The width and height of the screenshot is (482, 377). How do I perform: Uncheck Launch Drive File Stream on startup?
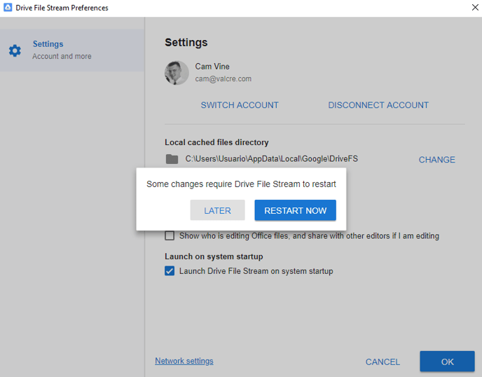(x=170, y=271)
